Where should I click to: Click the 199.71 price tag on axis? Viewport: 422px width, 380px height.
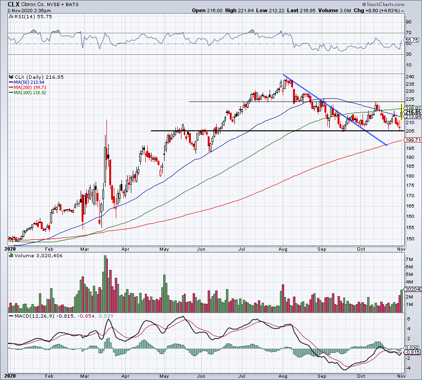(x=413, y=140)
